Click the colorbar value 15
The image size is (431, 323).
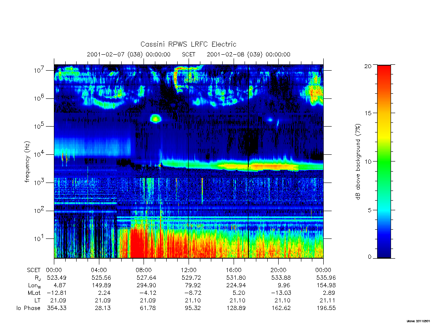point(367,113)
